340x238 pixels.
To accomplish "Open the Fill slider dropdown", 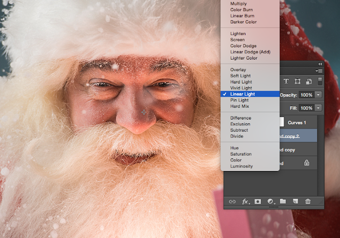I will click(x=318, y=108).
